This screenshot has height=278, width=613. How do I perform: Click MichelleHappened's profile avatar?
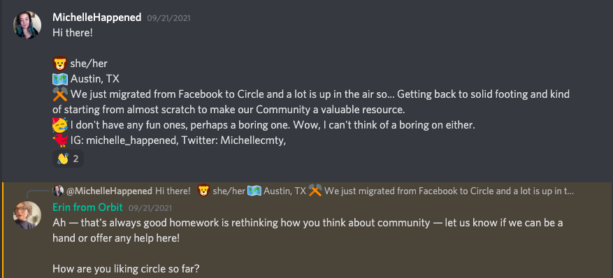point(27,25)
